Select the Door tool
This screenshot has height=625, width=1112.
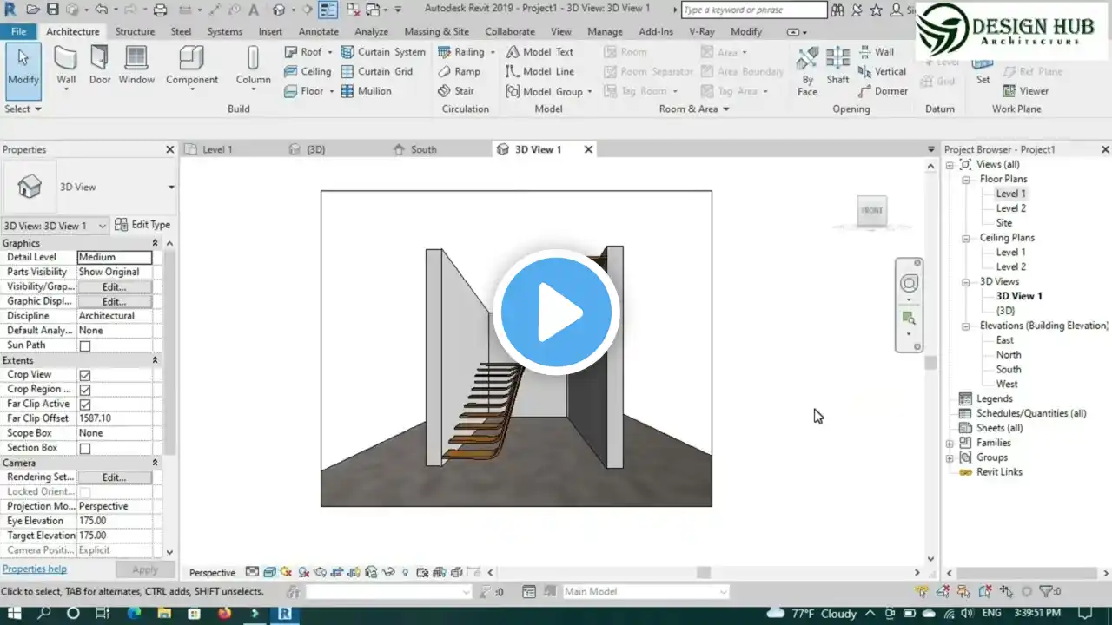100,65
